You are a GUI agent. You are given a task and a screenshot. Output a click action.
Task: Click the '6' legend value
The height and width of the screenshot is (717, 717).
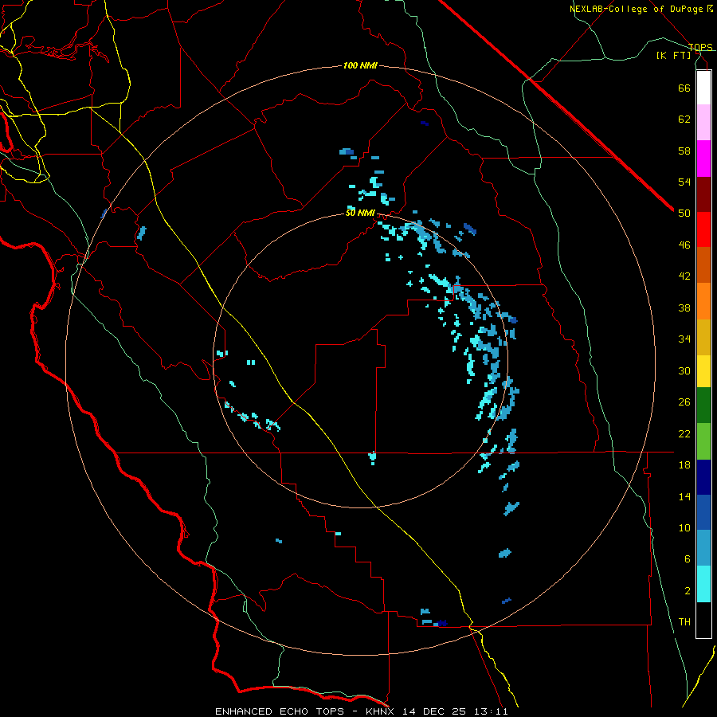pos(688,559)
